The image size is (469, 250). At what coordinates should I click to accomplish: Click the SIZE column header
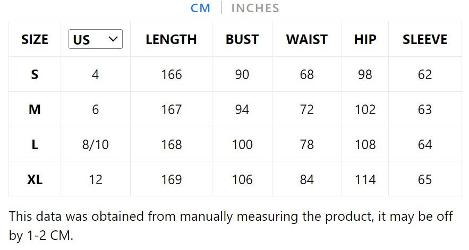[x=35, y=39]
